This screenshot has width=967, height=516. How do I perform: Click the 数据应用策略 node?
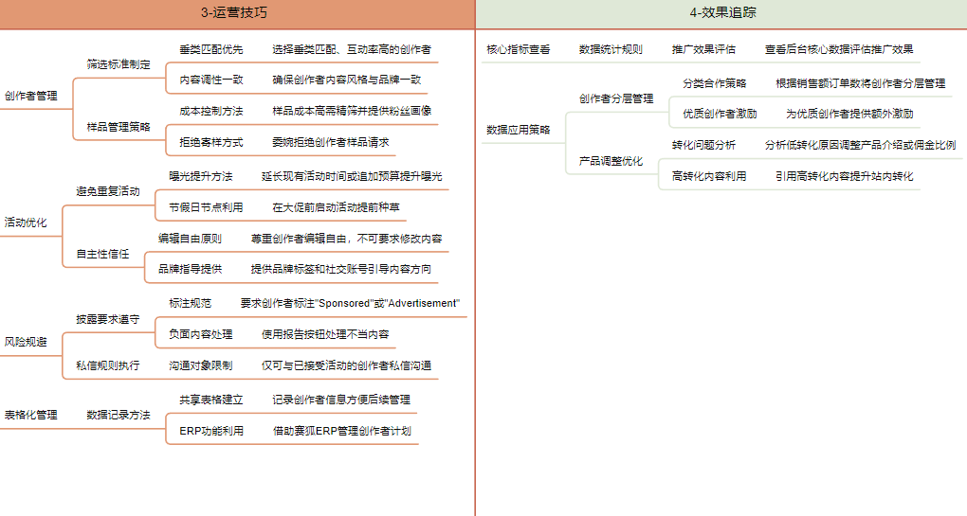point(518,130)
